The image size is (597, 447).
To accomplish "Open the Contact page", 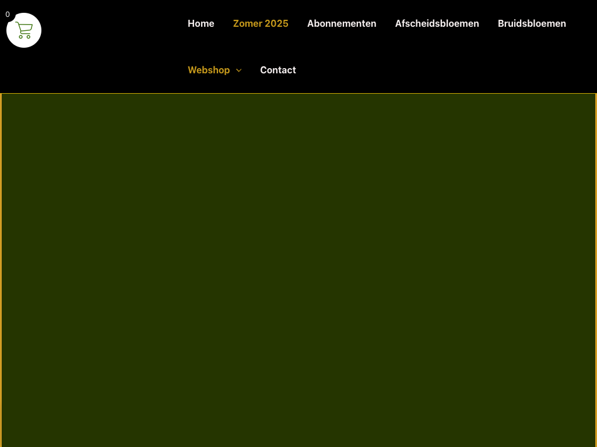I will coord(278,70).
